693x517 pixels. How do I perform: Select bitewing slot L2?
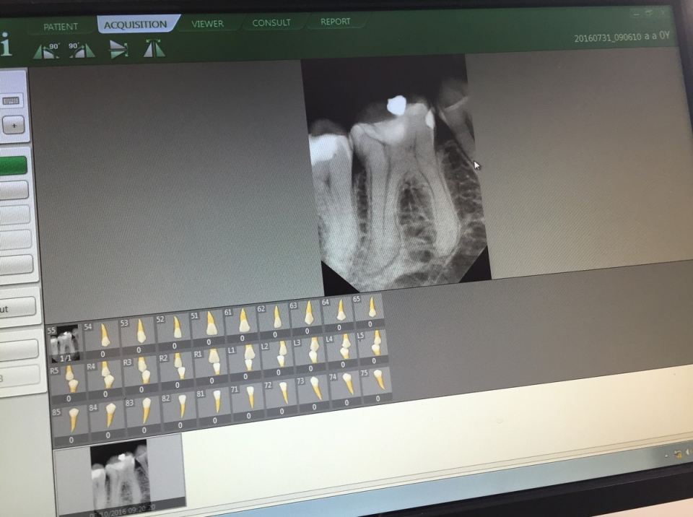(x=277, y=358)
